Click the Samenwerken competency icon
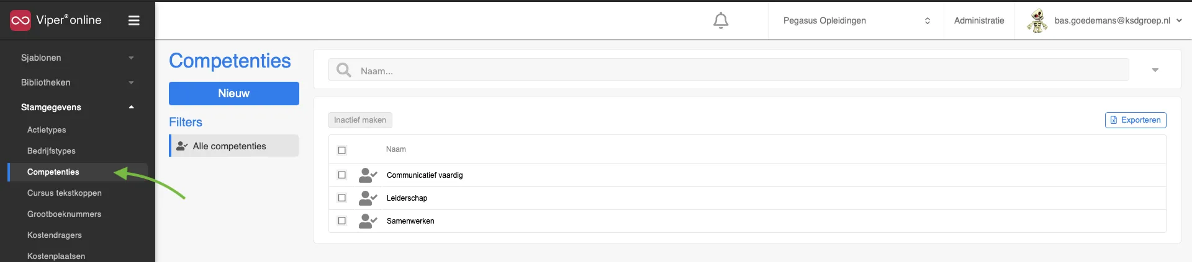Viewport: 1192px width, 262px height. (368, 221)
